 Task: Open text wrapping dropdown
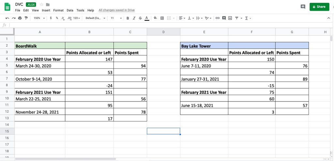(199, 18)
